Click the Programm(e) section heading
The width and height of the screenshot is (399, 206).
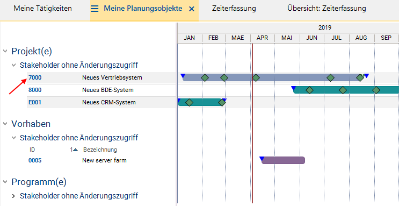click(39, 182)
